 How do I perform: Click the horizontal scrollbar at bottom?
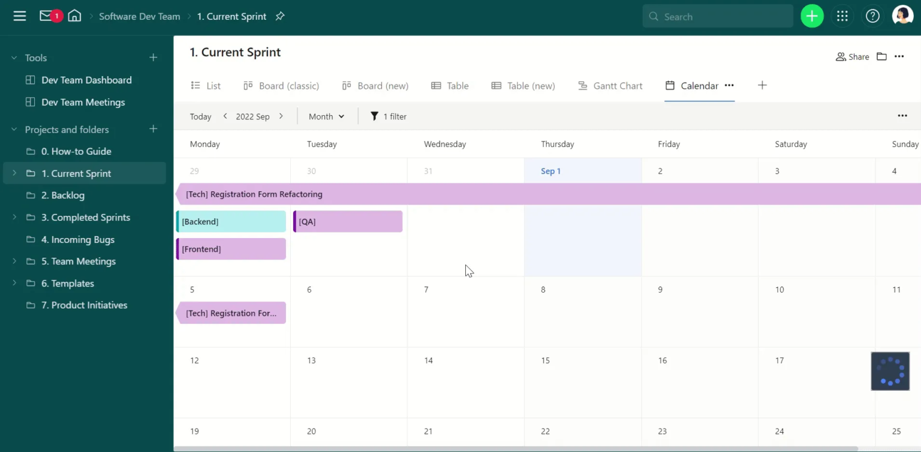click(516, 448)
